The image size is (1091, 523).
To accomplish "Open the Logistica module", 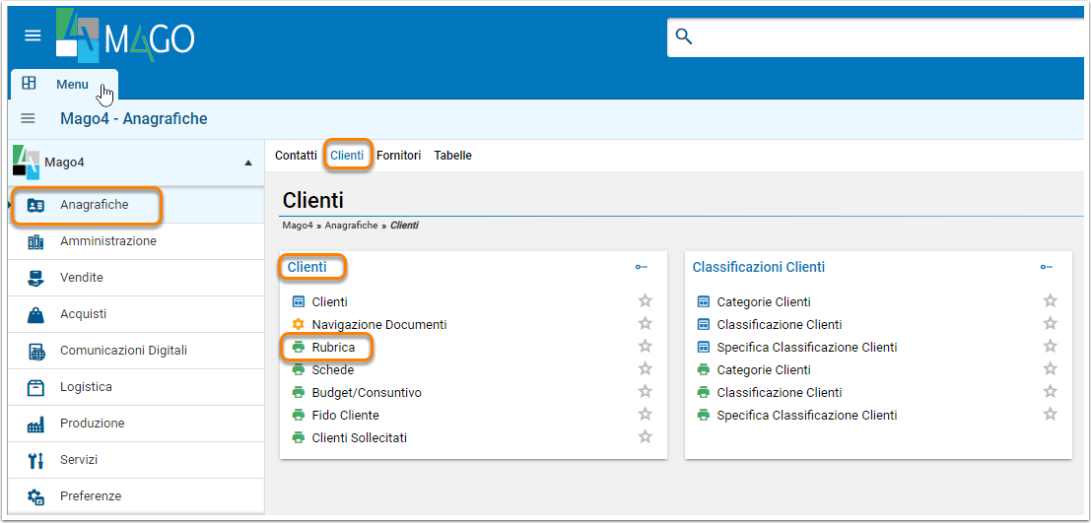I will pyautogui.click(x=136, y=387).
